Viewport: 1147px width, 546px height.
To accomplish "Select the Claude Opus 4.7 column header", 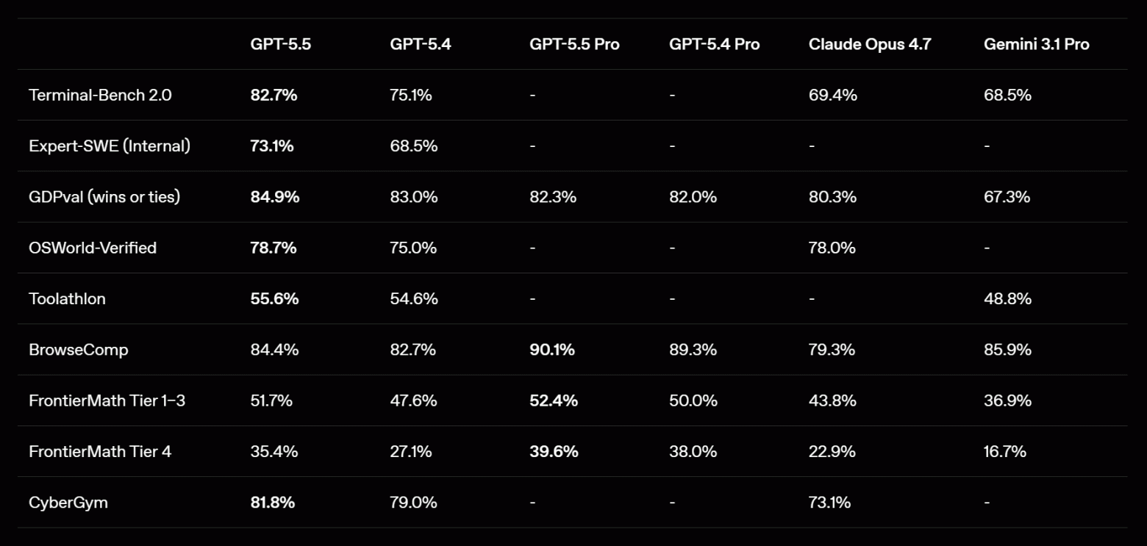I will coord(870,44).
